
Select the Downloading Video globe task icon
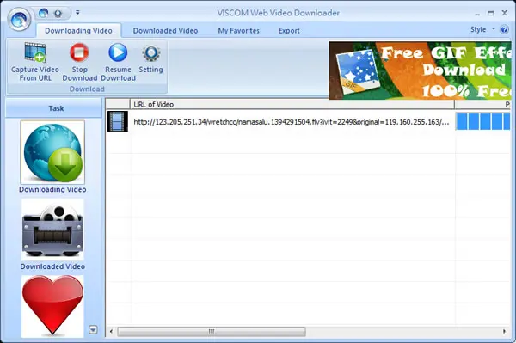point(52,152)
